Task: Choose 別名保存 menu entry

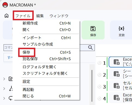Action: point(46,59)
